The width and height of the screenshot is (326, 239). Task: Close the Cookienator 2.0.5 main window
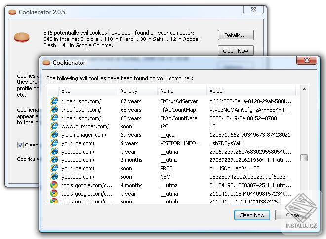point(253,10)
